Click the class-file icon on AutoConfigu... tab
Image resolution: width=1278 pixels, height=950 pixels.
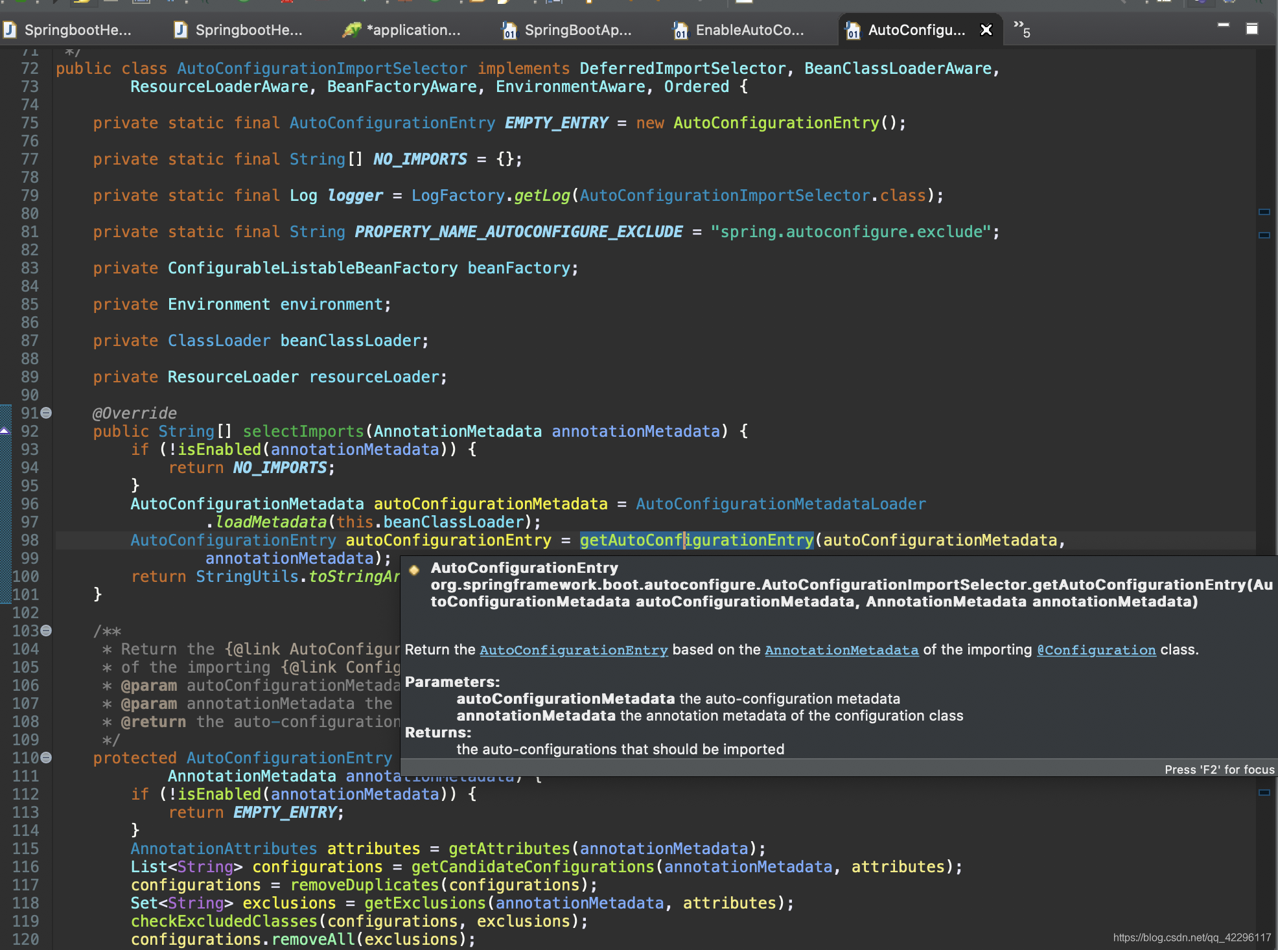(854, 30)
